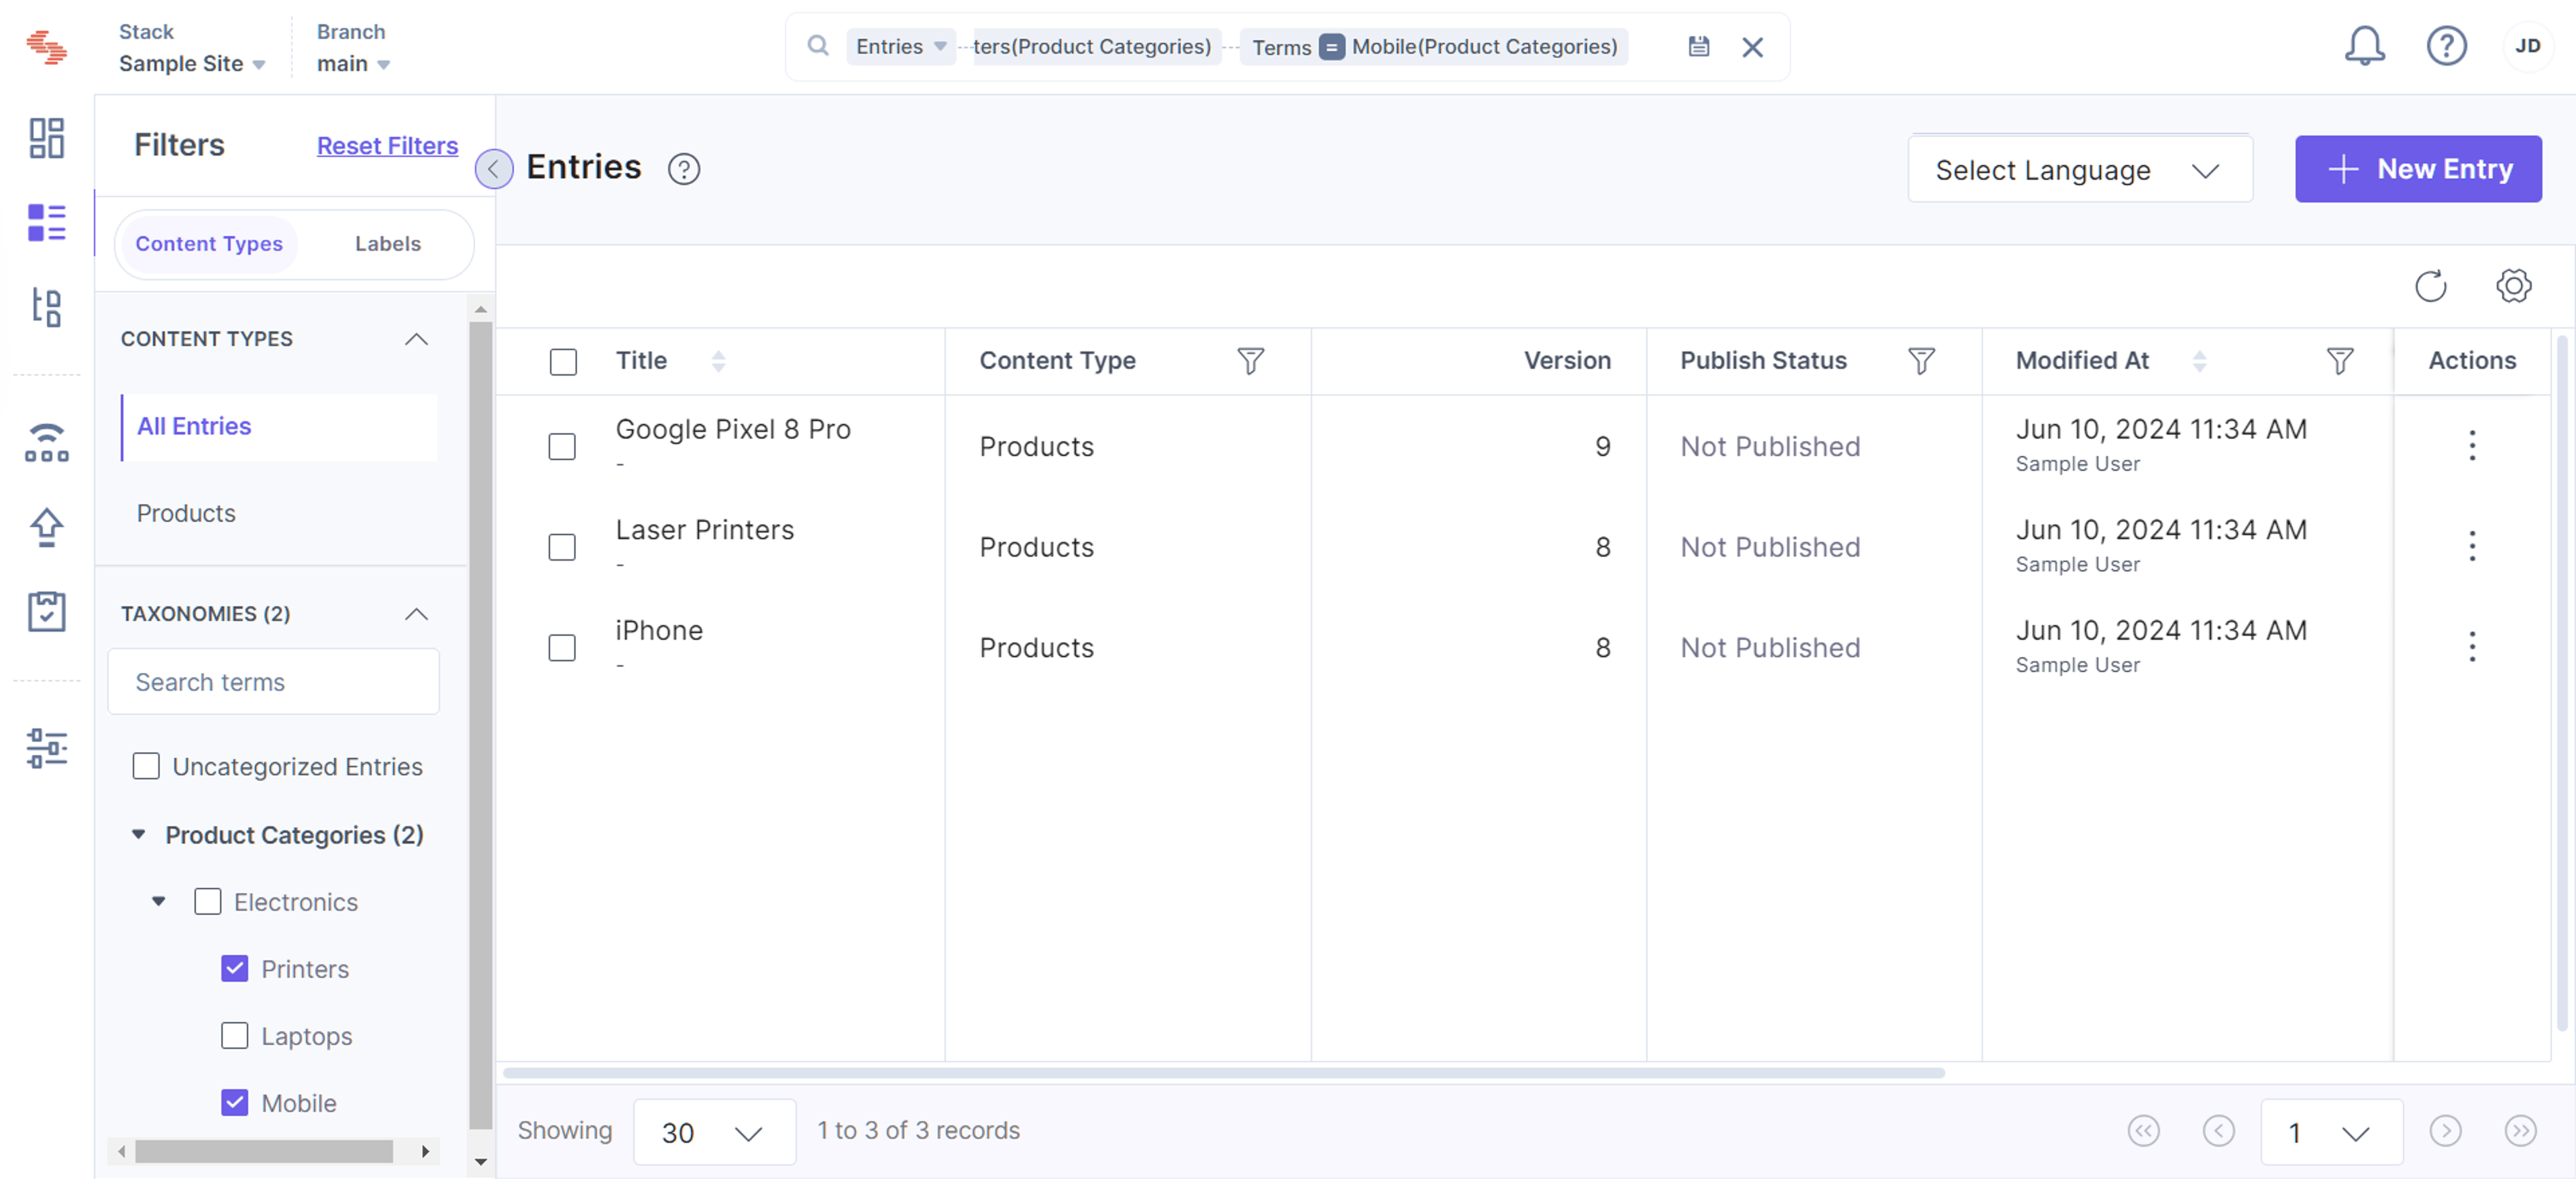
Task: Change the records per page dropdown
Action: [714, 1131]
